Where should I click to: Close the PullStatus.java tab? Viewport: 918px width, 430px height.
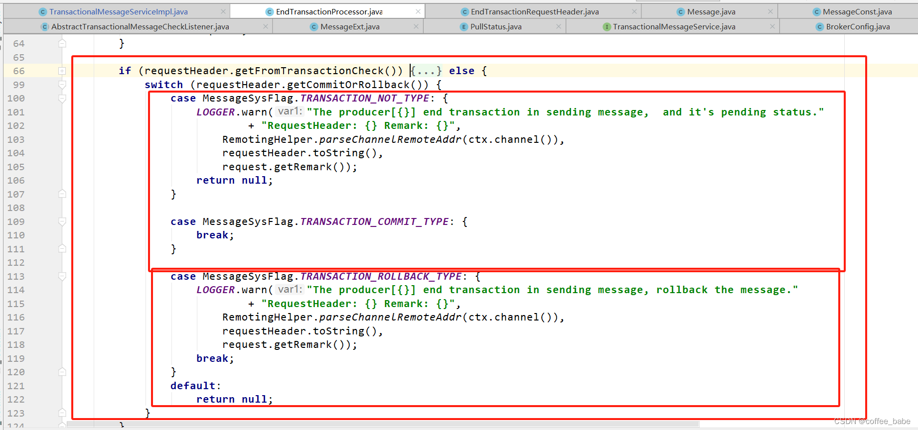(x=559, y=26)
